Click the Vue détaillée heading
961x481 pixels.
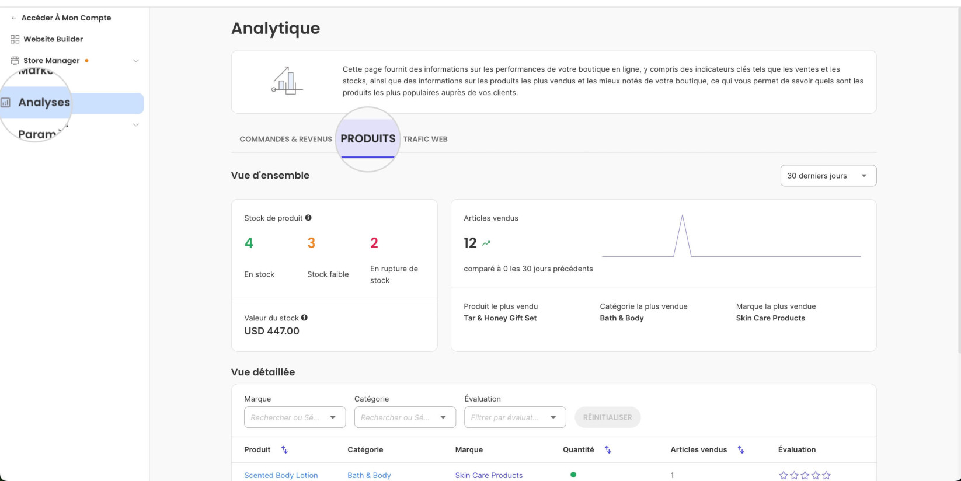[x=263, y=372]
